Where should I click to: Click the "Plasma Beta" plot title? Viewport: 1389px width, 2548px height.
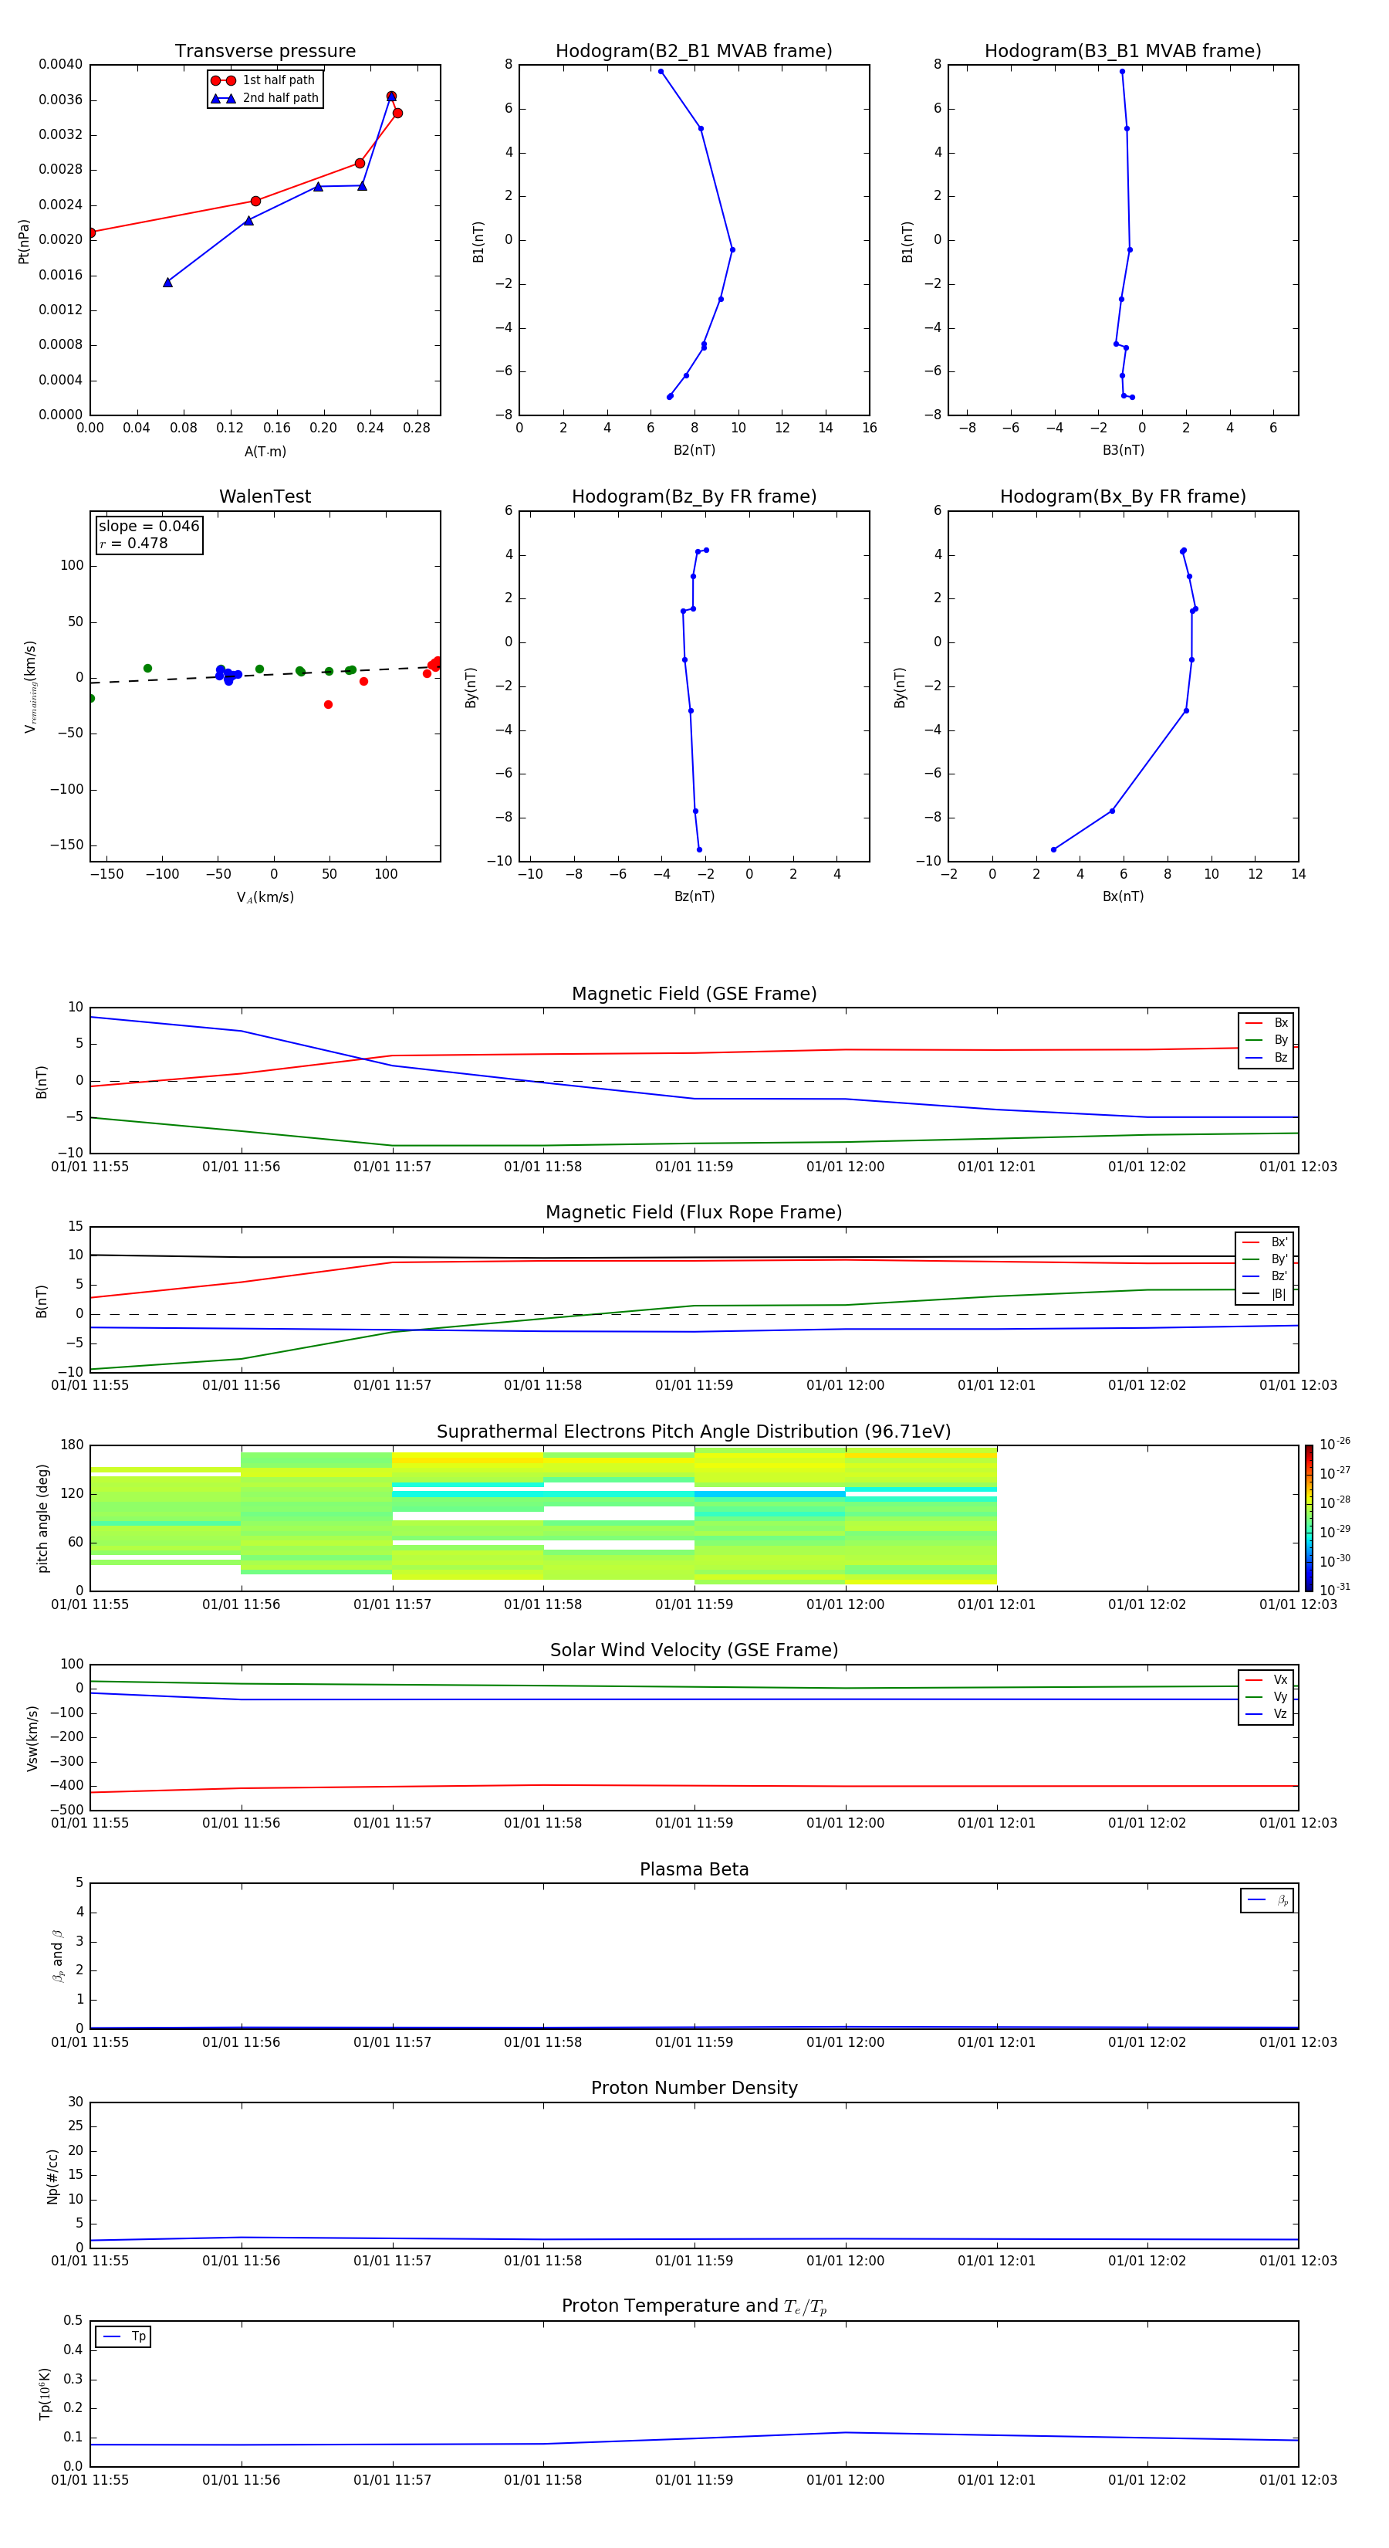(x=694, y=1870)
